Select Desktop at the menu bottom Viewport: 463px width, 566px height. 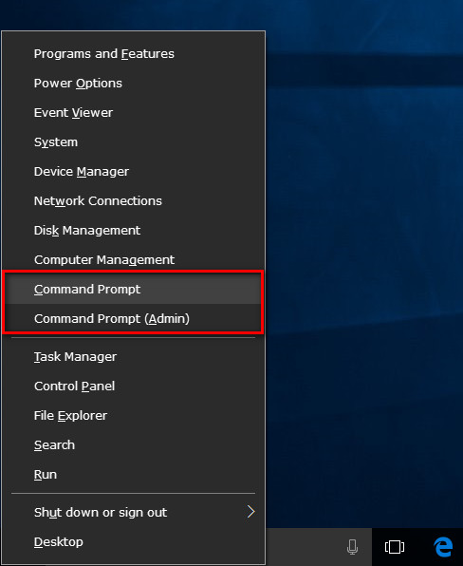point(134,542)
